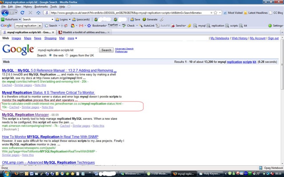Open MySQL Replication Manager result
Image resolution: width=284 pixels, height=177 pixels.
[x=25, y=115]
